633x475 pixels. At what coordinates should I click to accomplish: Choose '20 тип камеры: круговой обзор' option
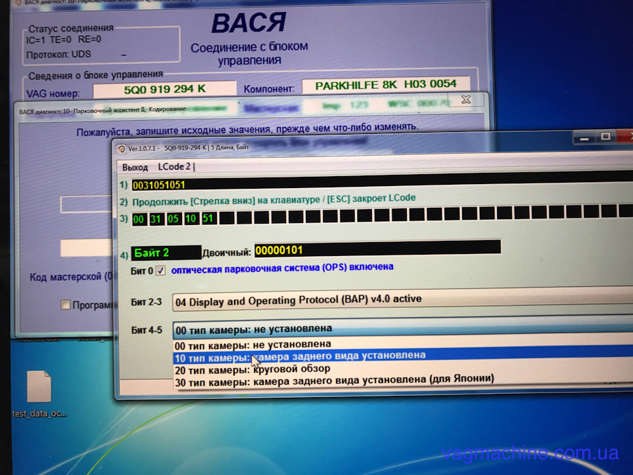click(x=253, y=369)
